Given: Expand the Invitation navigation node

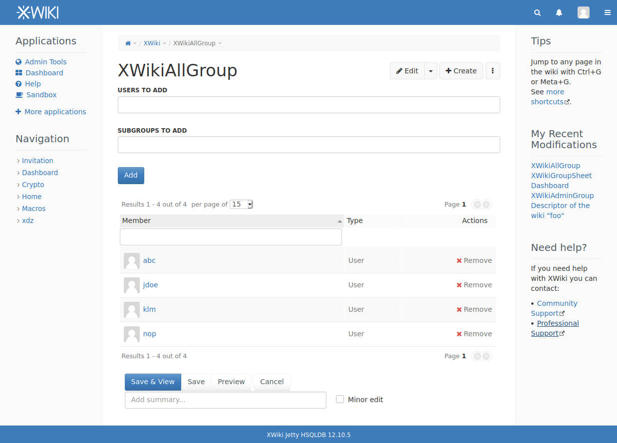Looking at the screenshot, I should [x=18, y=161].
